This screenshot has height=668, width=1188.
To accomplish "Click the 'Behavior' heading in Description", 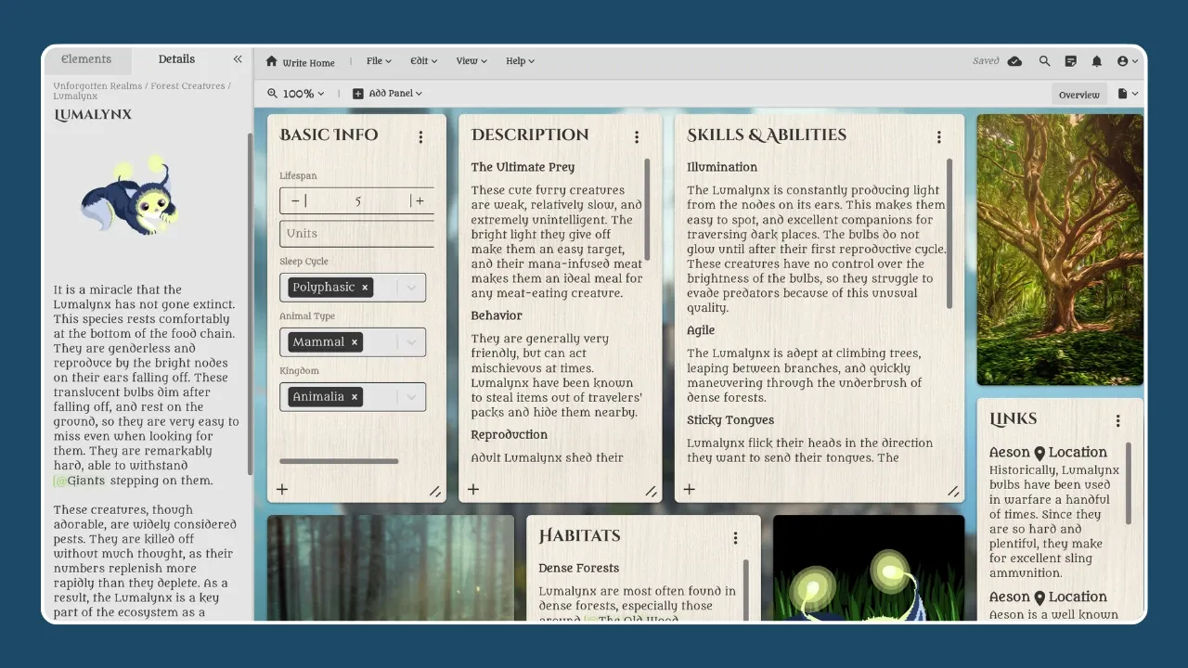I will tap(497, 315).
